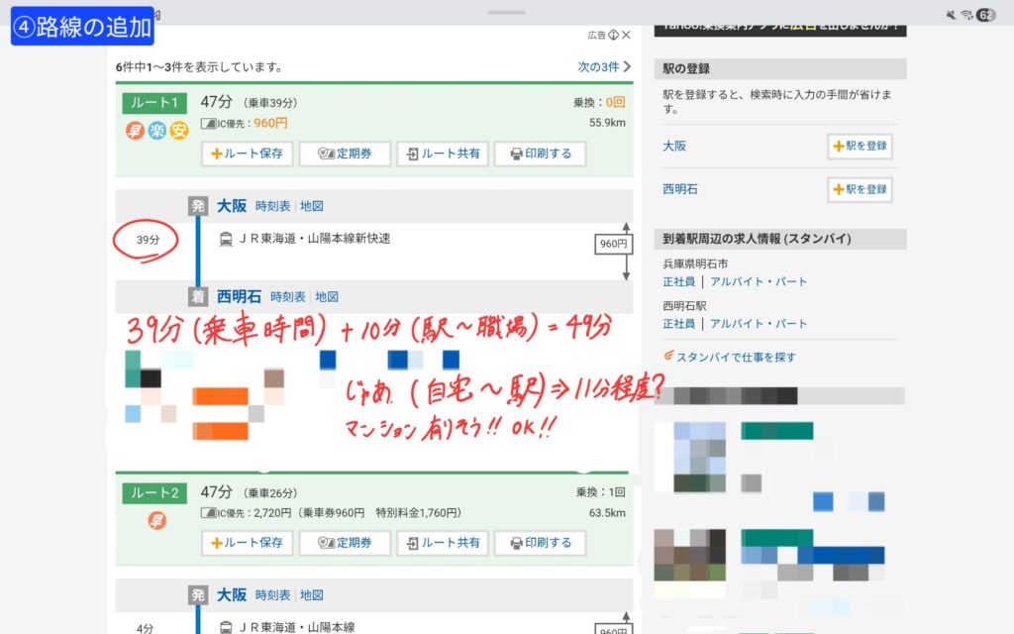
Task: Click the 早 (fastest) icon under ルート1
Action: pos(134,130)
